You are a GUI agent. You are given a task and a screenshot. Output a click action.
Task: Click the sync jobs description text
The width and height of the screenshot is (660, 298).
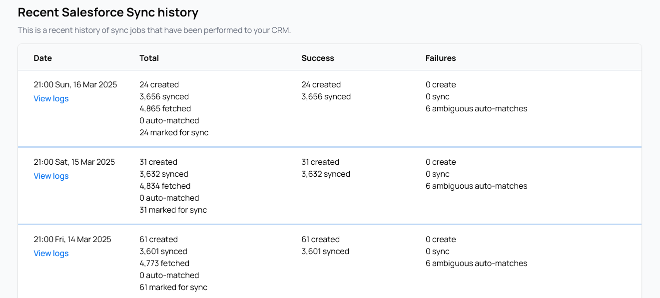(x=154, y=30)
